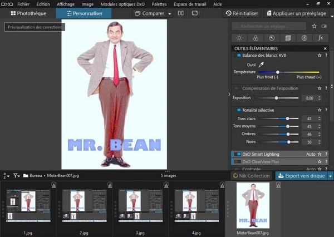Adjust the Température slider handle
This screenshot has height=237, width=334.
278,72
